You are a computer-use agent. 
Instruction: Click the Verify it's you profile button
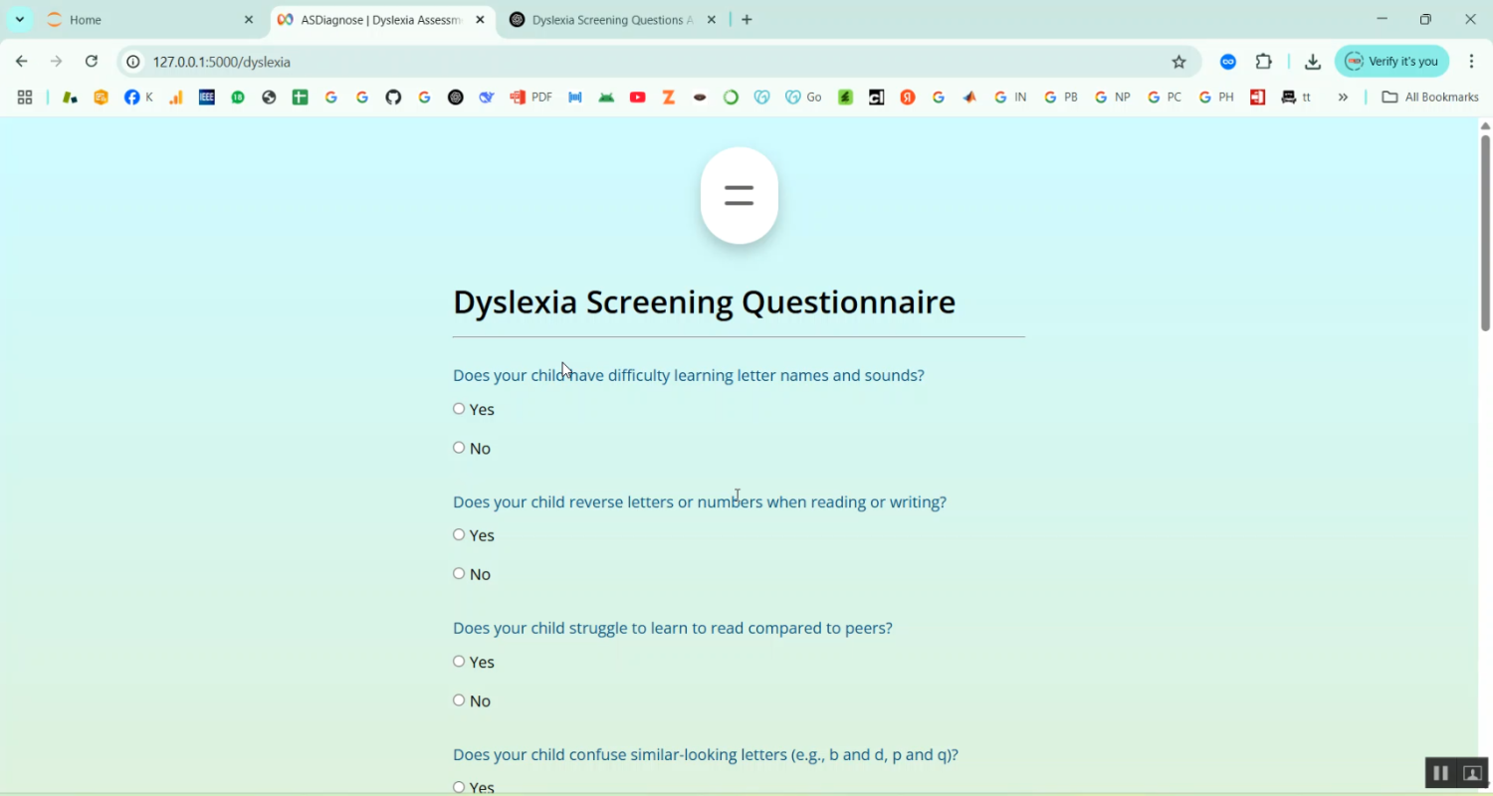(1391, 62)
